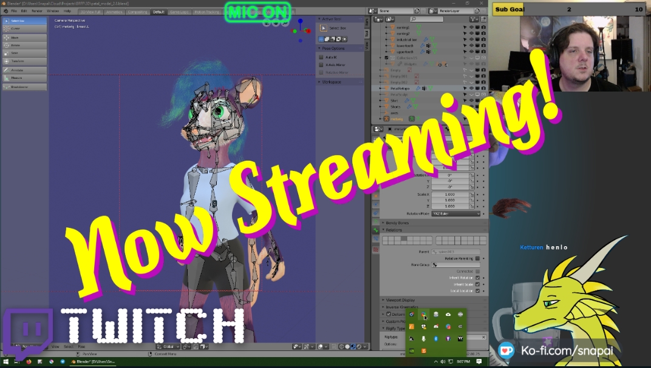Hide PetalRetopo with its eye icon
The height and width of the screenshot is (368, 651).
[x=471, y=89]
